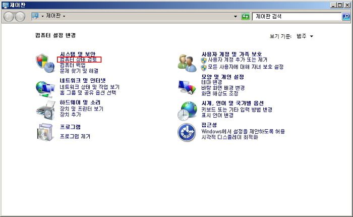Click the green refresh button in address bar
The height and width of the screenshot is (217, 353).
tap(246, 17)
